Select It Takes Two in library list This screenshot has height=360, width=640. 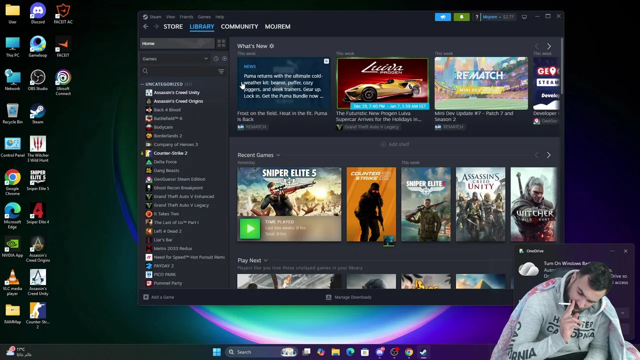pos(166,214)
